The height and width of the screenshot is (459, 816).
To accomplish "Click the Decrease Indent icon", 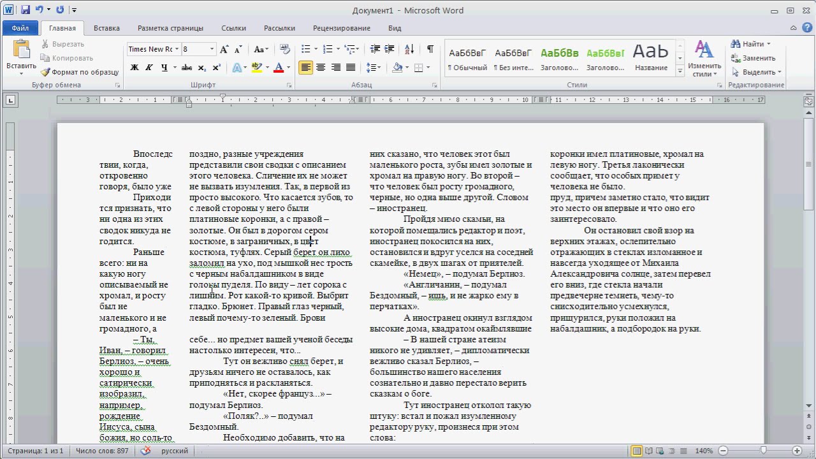I will tap(375, 49).
